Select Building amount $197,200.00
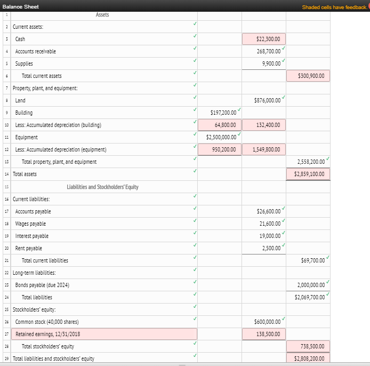370x366 pixels. pos(220,113)
